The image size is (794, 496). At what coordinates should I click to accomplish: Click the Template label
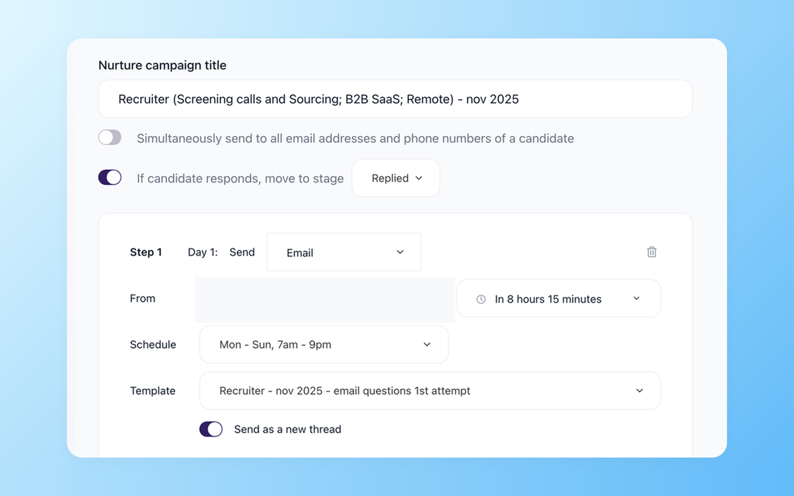pos(153,391)
